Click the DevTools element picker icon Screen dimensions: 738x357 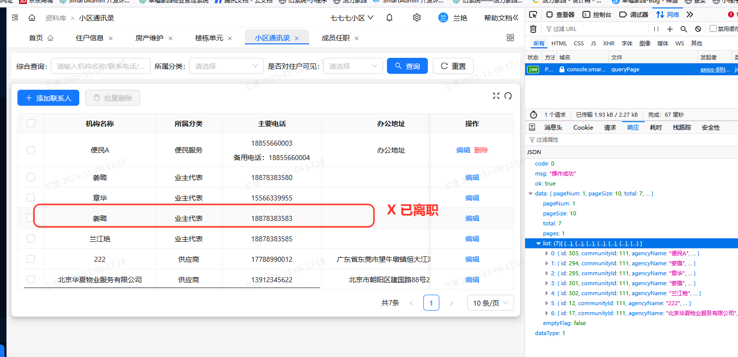pyautogui.click(x=533, y=14)
